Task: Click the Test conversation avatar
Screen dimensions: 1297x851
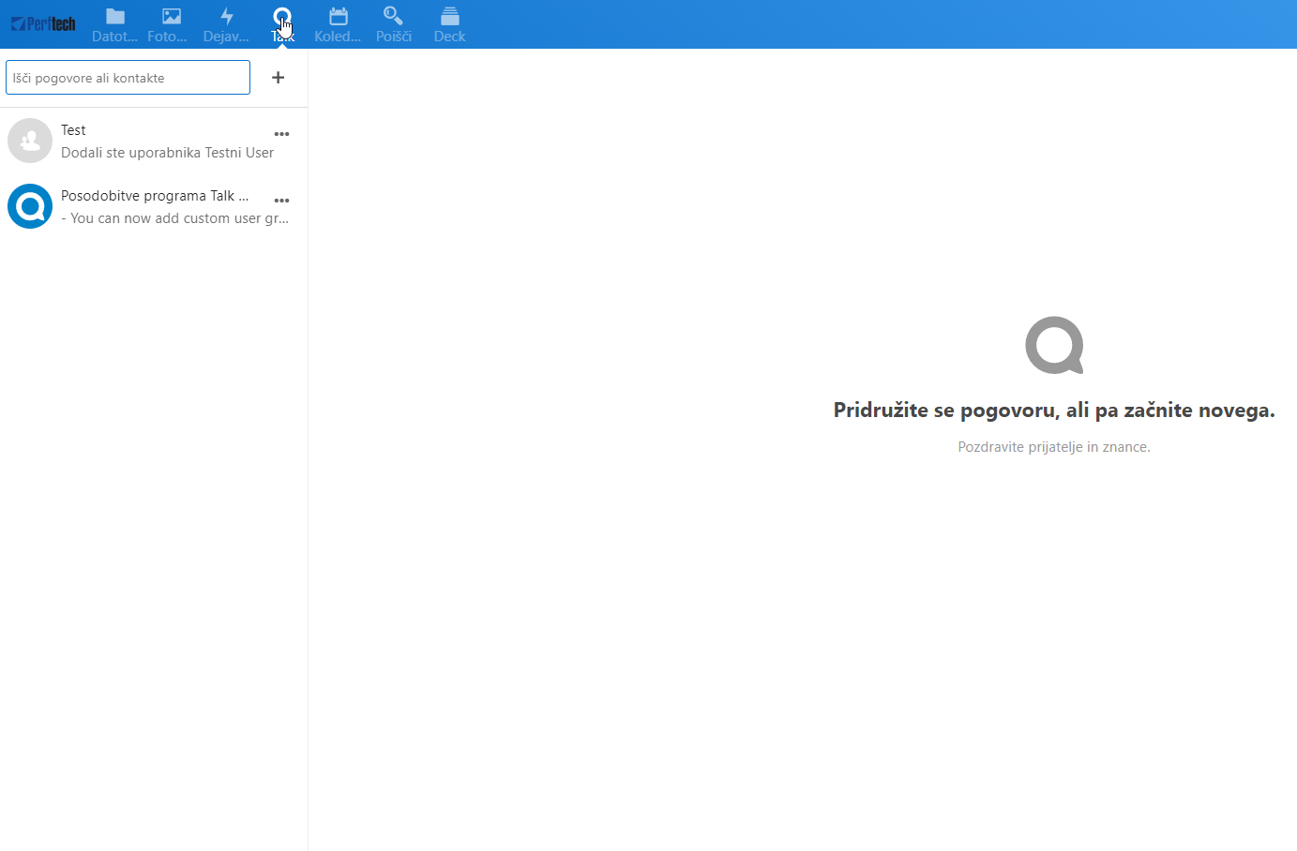Action: click(x=30, y=141)
